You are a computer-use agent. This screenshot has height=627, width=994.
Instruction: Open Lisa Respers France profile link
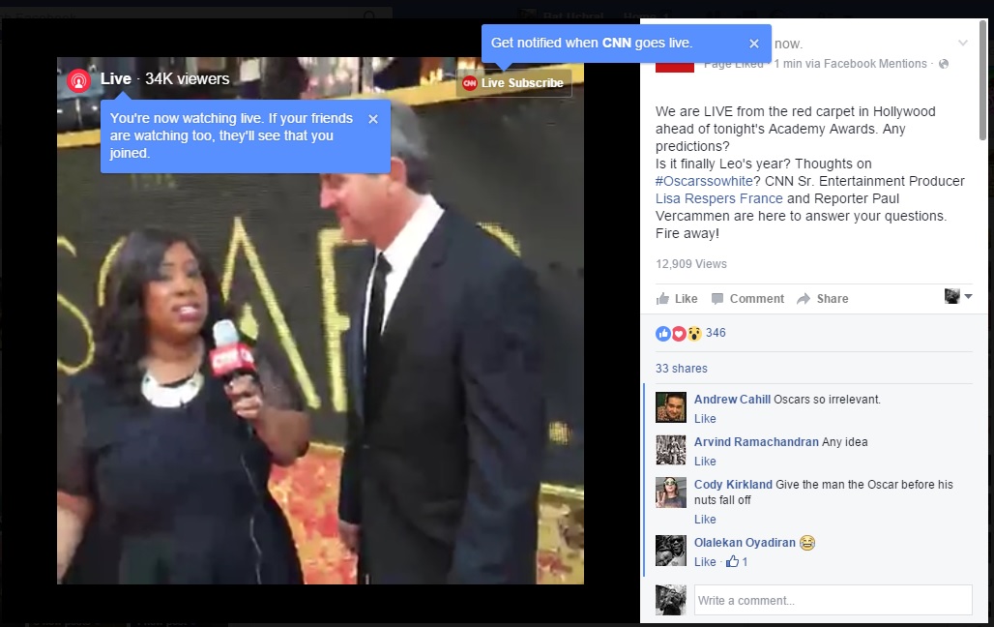718,198
